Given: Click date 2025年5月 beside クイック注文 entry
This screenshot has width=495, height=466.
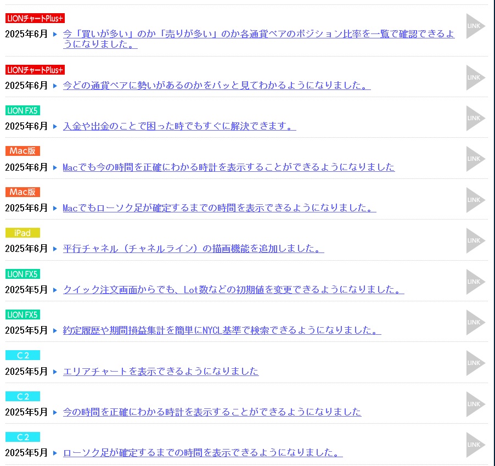Looking at the screenshot, I should click(x=26, y=289).
